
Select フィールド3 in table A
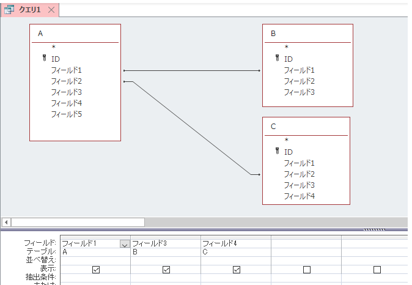click(66, 92)
